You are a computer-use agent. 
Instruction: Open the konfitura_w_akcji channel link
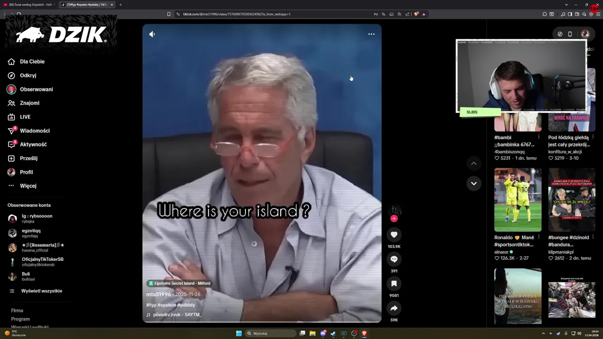[x=565, y=152]
